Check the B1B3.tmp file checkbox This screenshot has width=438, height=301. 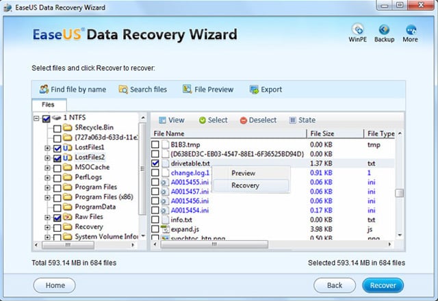point(155,144)
